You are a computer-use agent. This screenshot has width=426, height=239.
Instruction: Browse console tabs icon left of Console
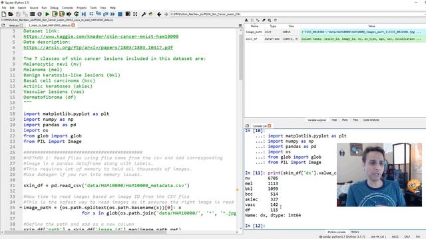(247, 125)
